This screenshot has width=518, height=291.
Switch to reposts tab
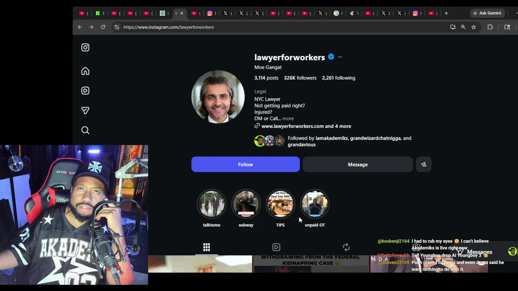346,247
